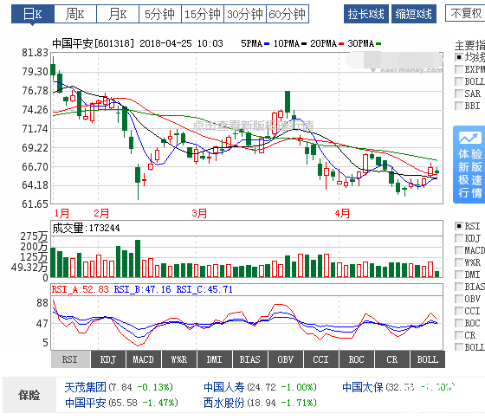Viewport: 485px width, 420px height.
Task: Enable the top BOLL overlay checkbox
Action: click(x=459, y=81)
